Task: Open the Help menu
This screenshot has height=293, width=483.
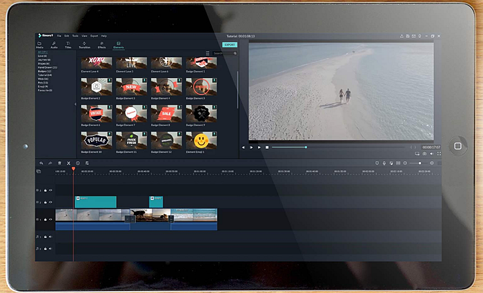Action: click(103, 36)
